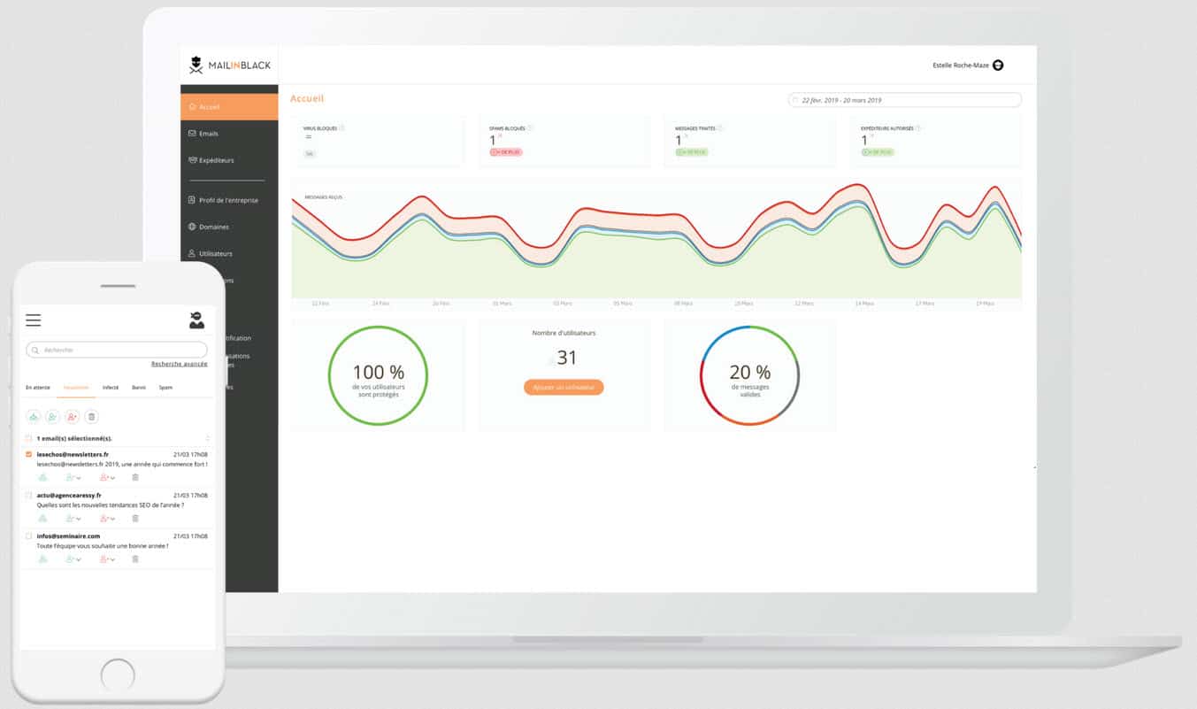Select the orange highlighted tab on the phone
This screenshot has height=709, width=1197.
[x=76, y=388]
